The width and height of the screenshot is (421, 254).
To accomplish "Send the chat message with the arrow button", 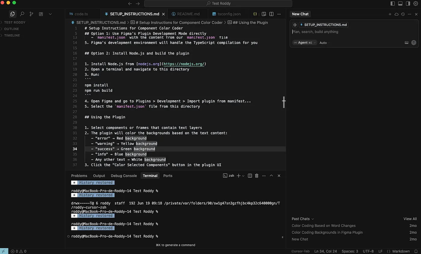I will (x=414, y=43).
